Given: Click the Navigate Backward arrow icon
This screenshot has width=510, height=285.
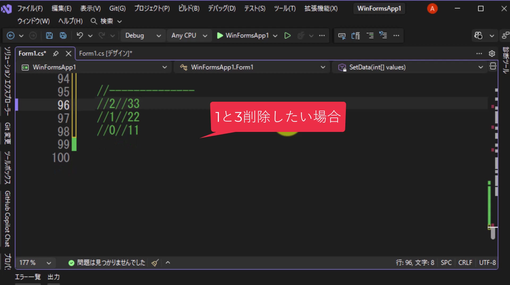Looking at the screenshot, I should (x=11, y=35).
